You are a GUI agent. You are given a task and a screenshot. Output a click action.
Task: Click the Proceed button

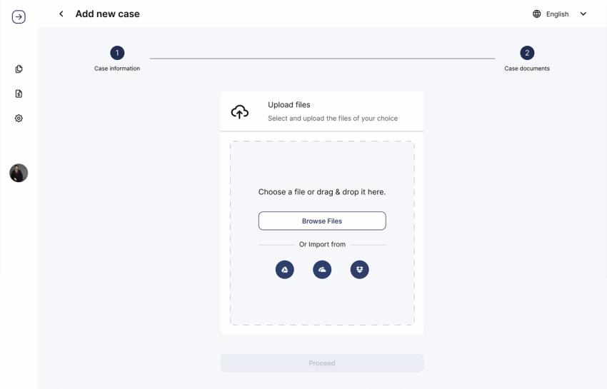coord(322,363)
